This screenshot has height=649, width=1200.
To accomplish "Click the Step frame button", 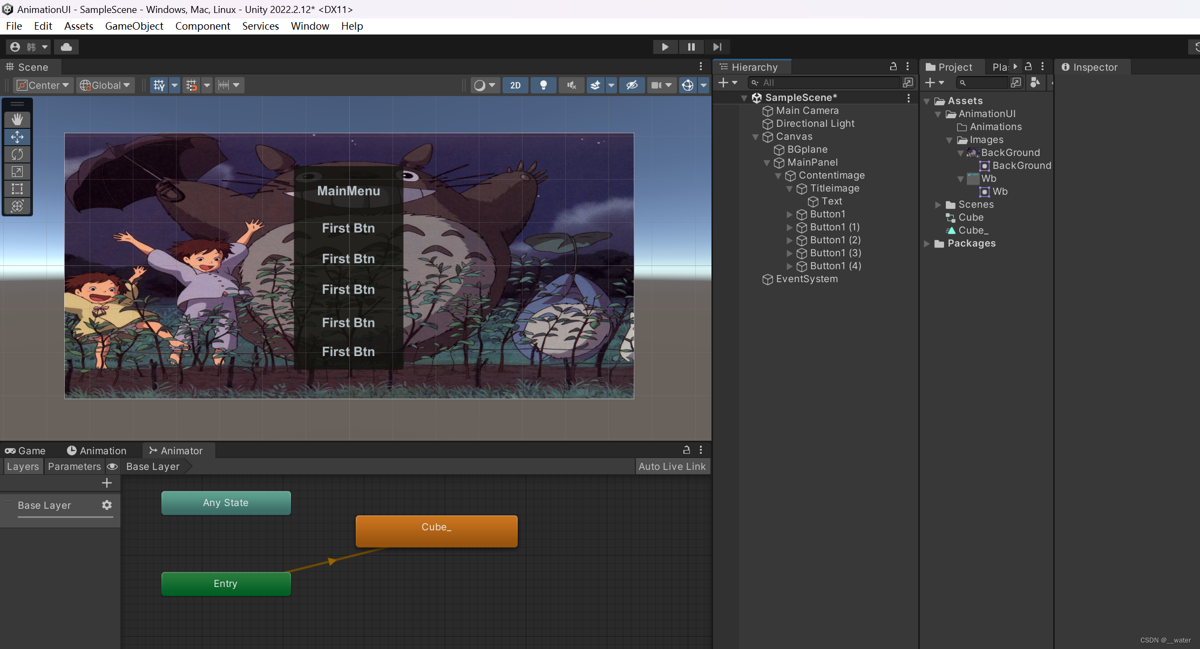I will pos(717,47).
